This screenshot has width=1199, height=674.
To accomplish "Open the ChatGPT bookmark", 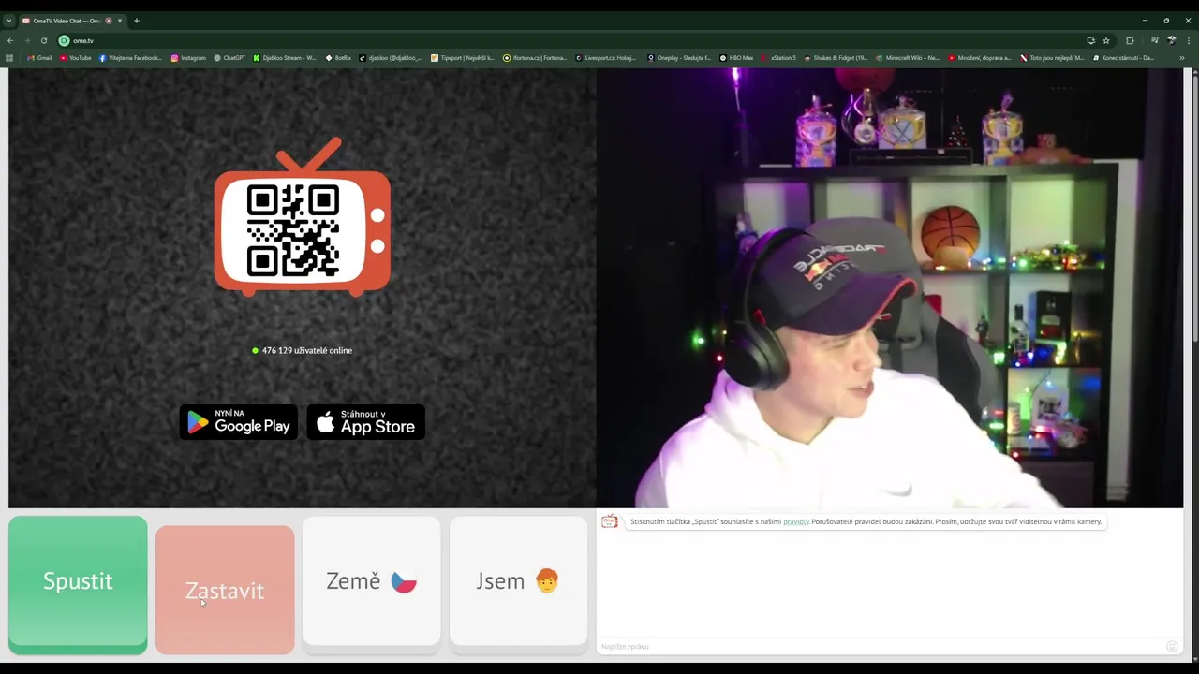I will point(229,58).
